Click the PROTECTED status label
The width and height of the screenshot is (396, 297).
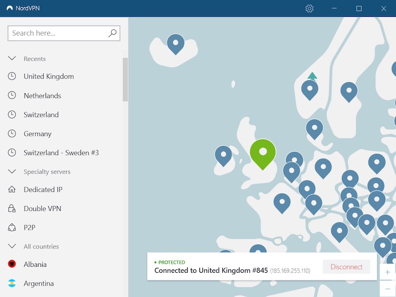171,262
